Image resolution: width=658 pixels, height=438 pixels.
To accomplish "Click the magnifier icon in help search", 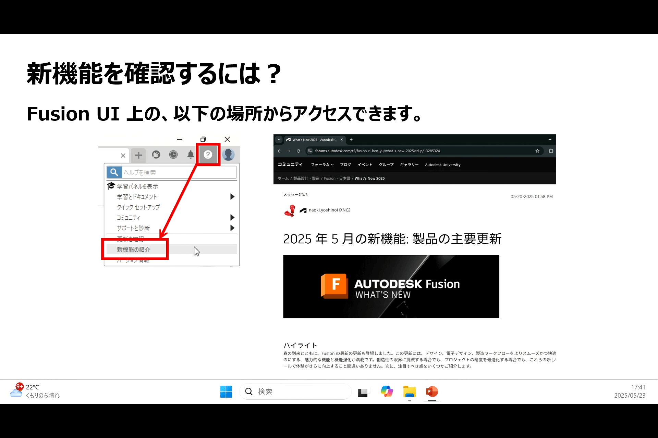I will [x=114, y=172].
